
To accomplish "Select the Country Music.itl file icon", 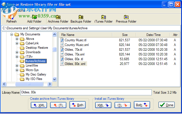I will click(x=62, y=40).
